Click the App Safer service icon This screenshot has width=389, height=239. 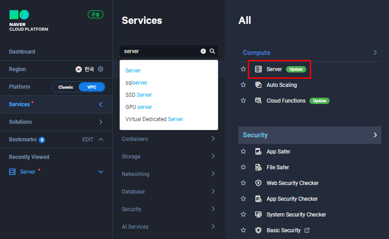tap(258, 151)
